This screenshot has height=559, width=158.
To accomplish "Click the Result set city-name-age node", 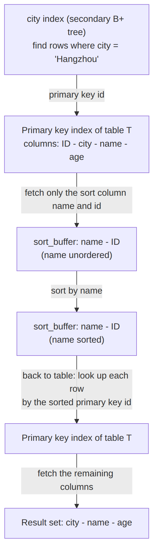I will tap(77, 523).
